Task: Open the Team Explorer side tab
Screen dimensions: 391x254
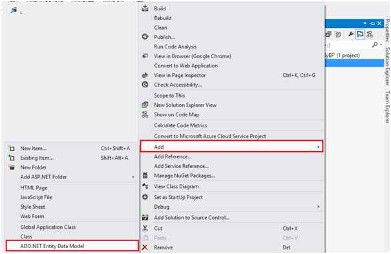Action: 387,107
